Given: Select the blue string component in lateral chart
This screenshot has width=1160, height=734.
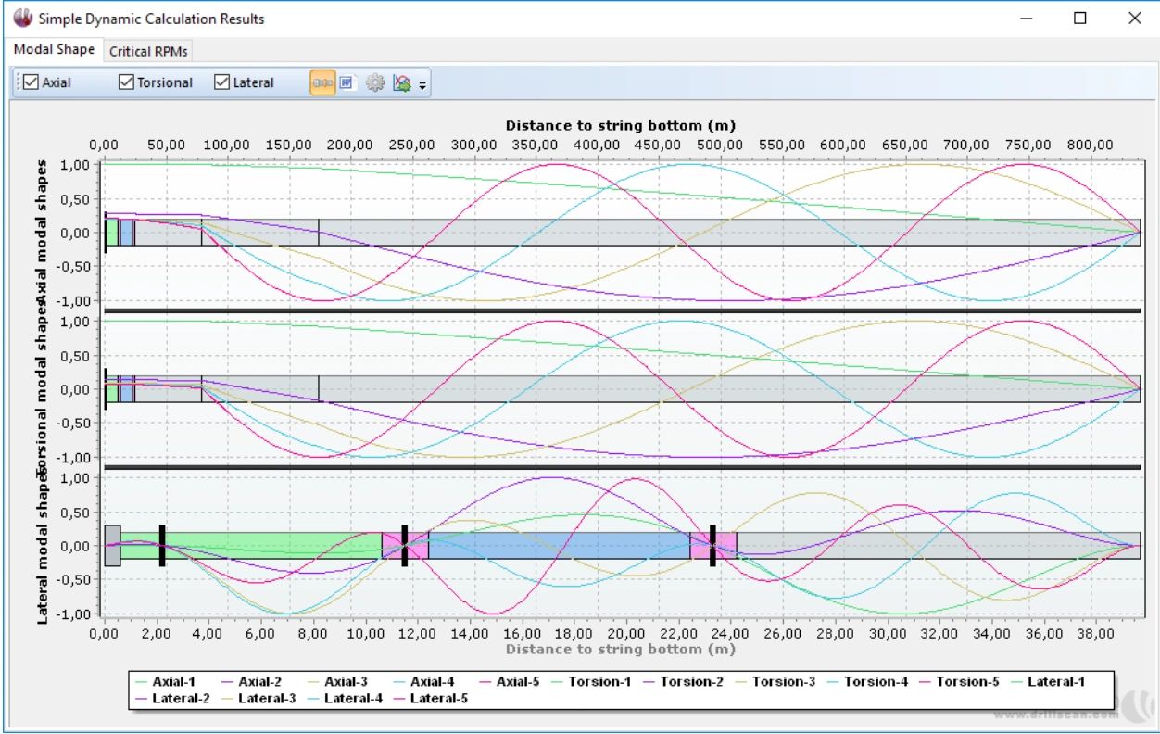Looking at the screenshot, I should coord(560,546).
